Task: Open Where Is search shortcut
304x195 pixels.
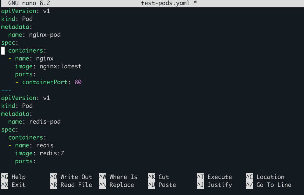Action: [123, 177]
